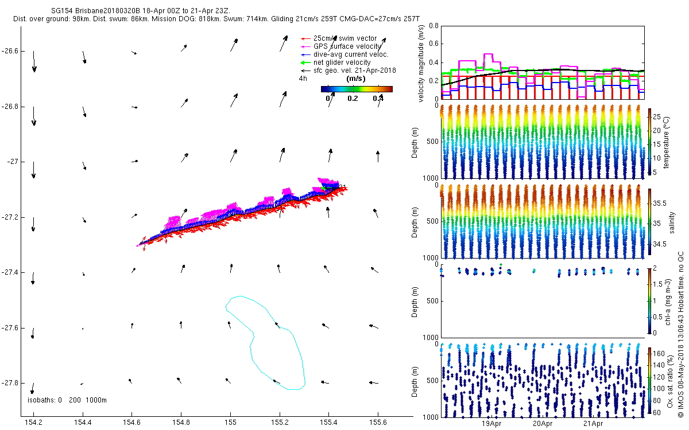Image resolution: width=689 pixels, height=430 pixels.
Task: Click the '0.8' tick on the velocity magnitude axis
Action: [434, 26]
